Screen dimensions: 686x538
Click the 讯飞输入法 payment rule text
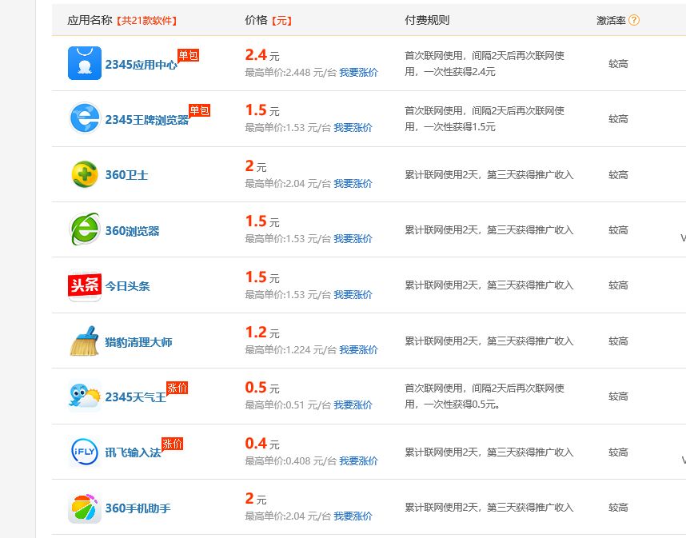click(489, 452)
